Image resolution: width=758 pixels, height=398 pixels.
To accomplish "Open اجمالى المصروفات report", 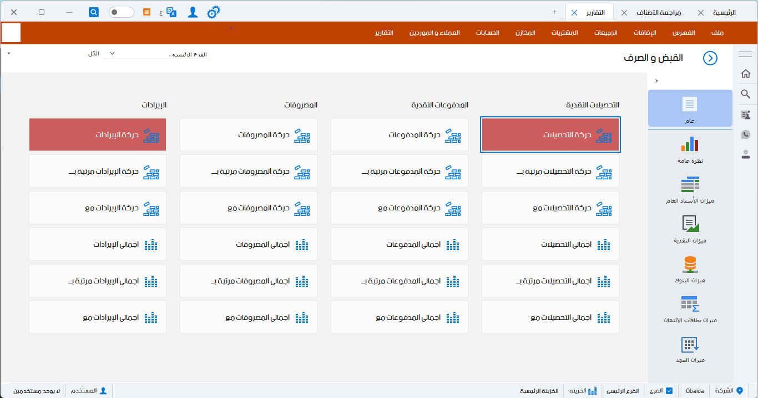I will pos(249,244).
